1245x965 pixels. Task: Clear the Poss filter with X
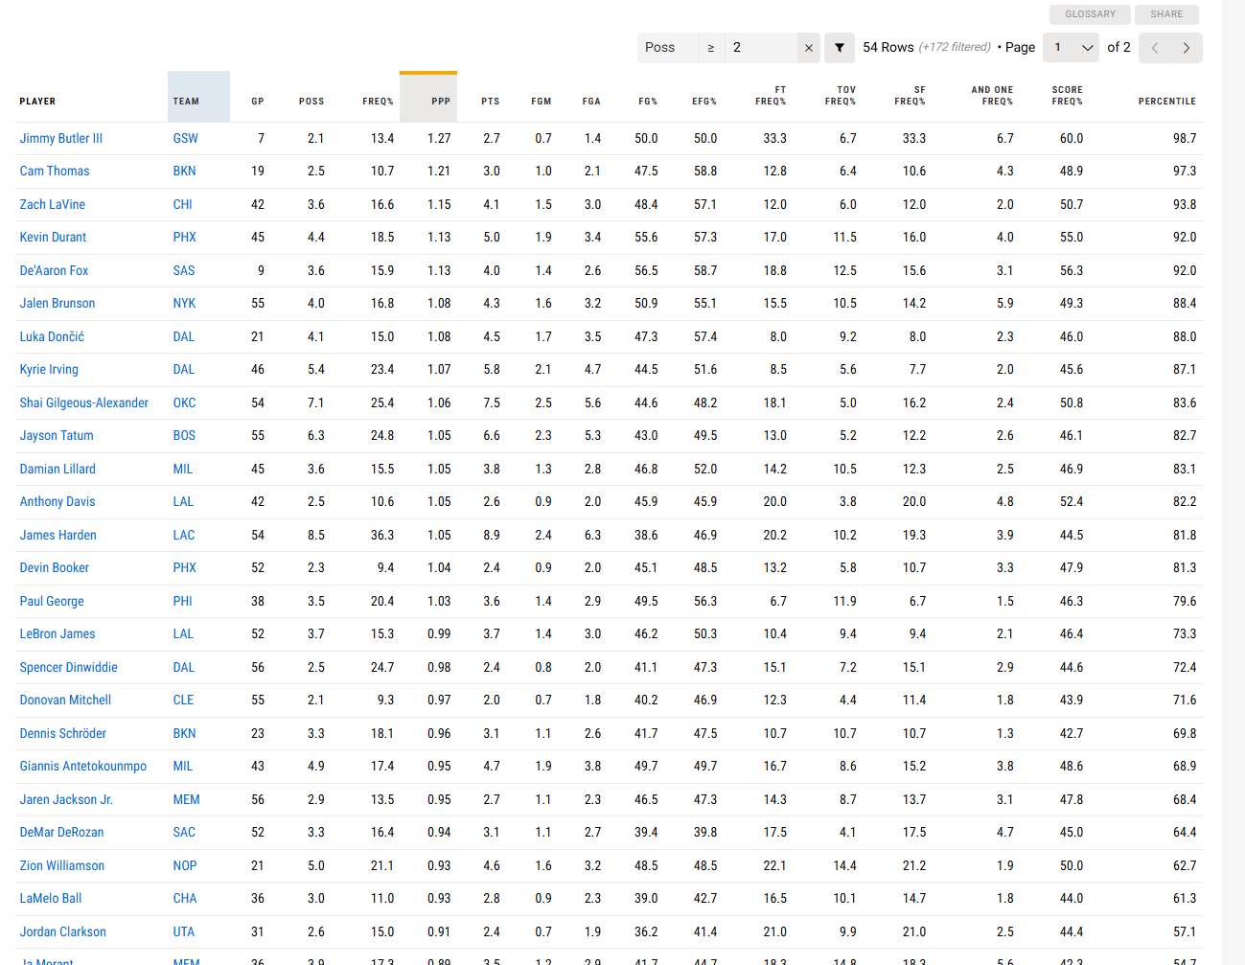809,48
